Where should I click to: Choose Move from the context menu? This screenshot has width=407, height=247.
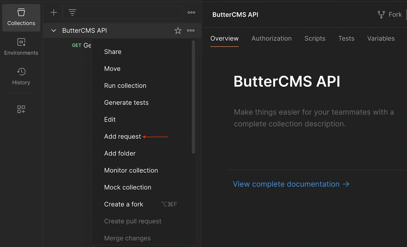[112, 69]
